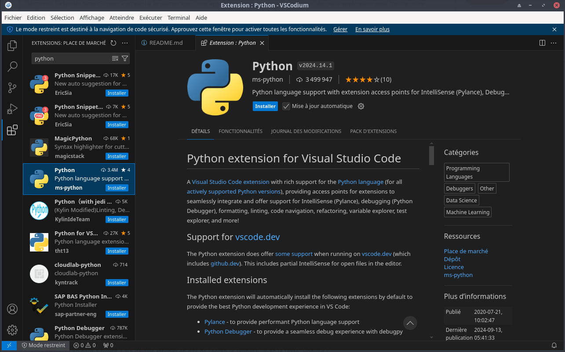Follow the vscode.dev heading link

pos(257,237)
